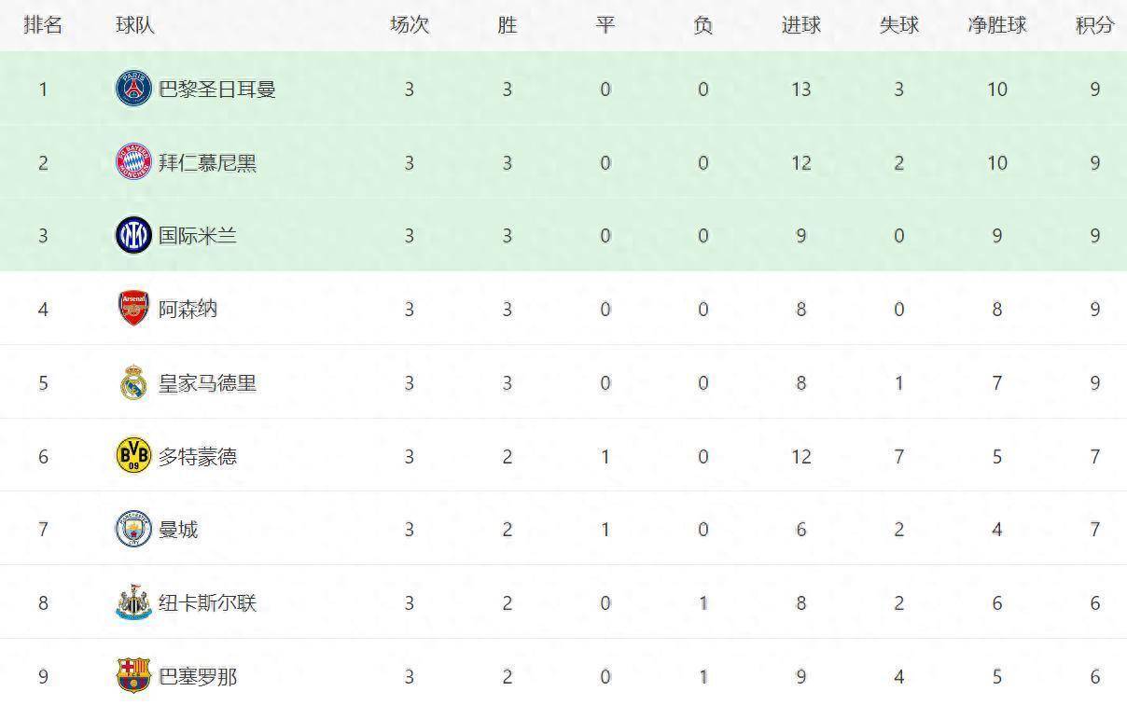Viewport: 1127px width, 705px height.
Task: Open the 皇家马德里 team page
Action: (207, 383)
